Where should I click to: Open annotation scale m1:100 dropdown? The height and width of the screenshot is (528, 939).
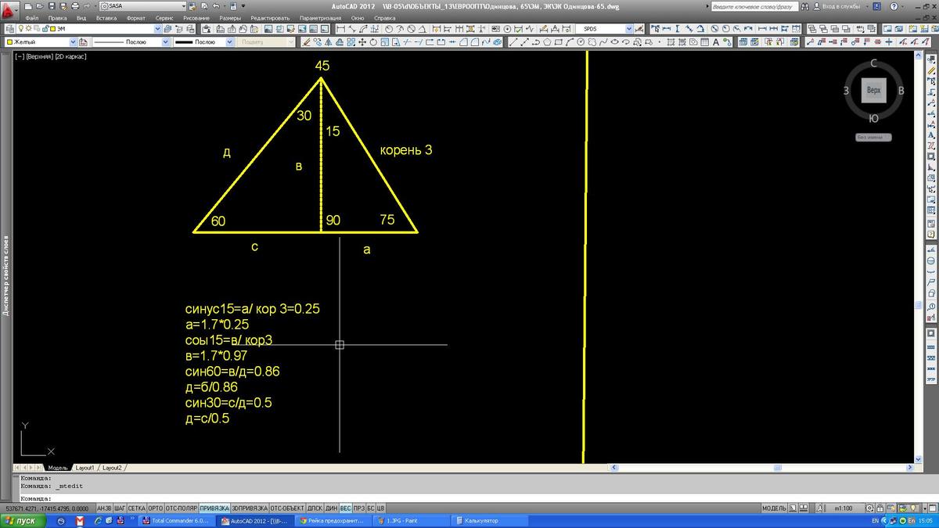[x=845, y=508]
